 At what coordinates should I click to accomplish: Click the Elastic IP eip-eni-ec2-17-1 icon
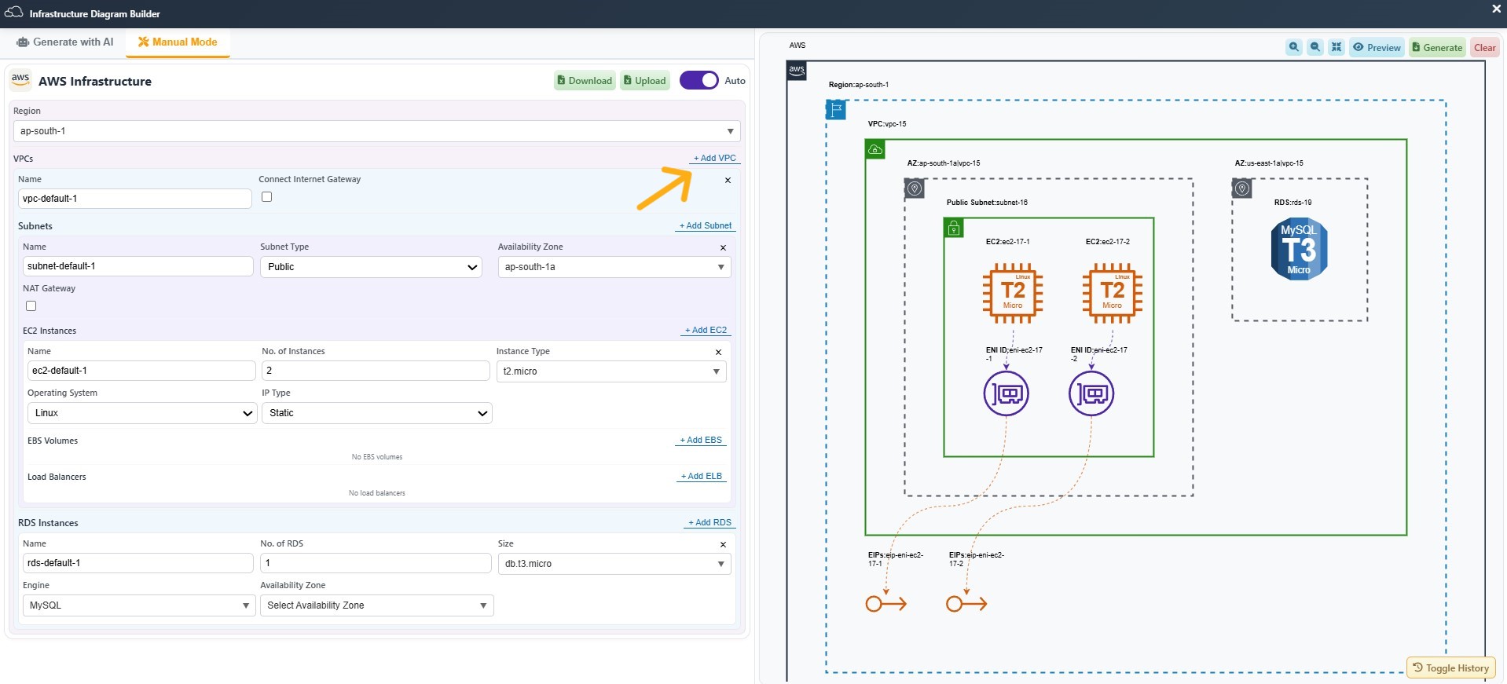click(886, 604)
